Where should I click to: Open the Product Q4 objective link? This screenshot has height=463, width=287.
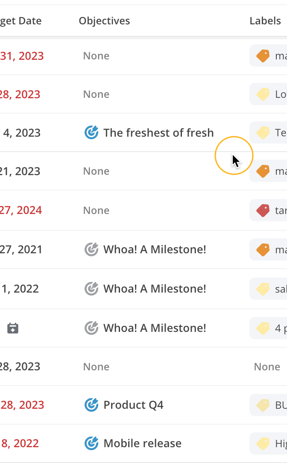tap(133, 405)
